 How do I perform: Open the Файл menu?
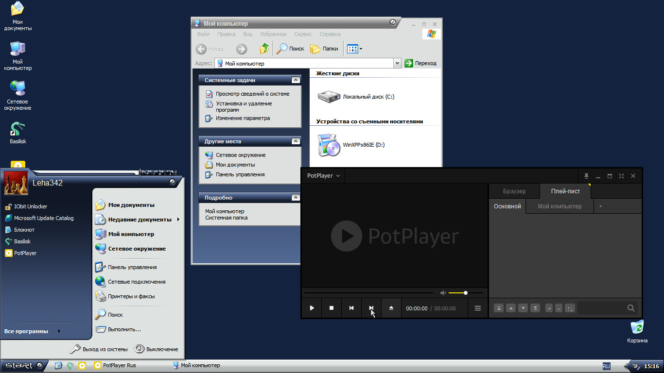coord(204,34)
